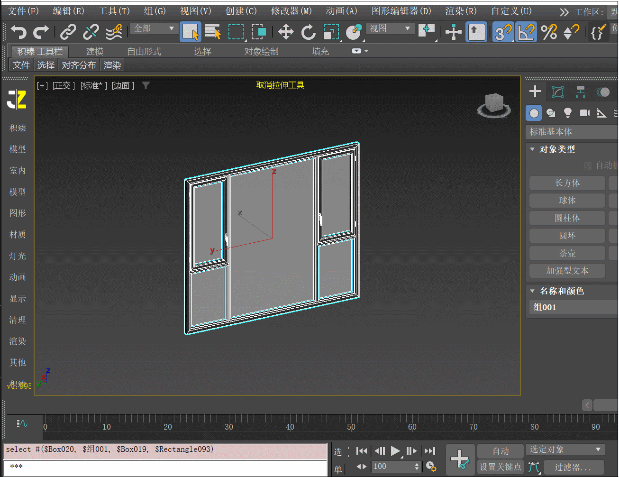Screen dimensions: 619x477
Task: Open the 选定对象 key filter dropdown
Action: click(565, 449)
